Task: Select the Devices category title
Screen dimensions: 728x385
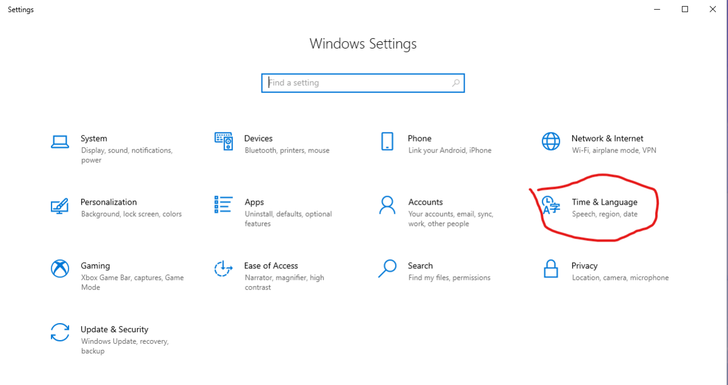Action: coord(258,138)
